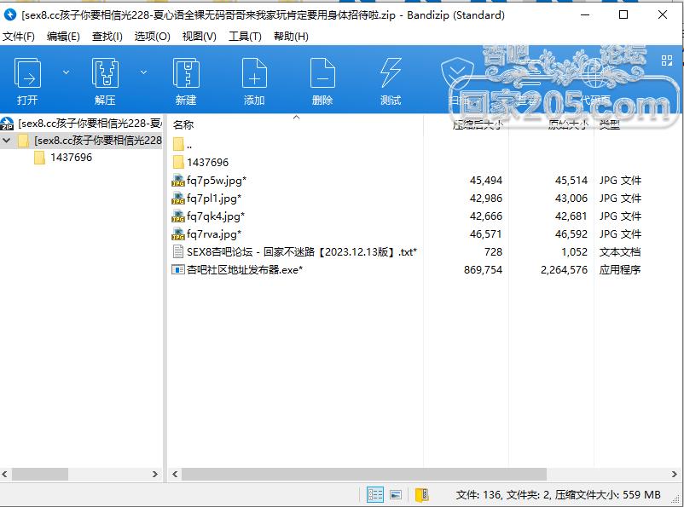Click compressed size 45,494
684x507 pixels.
click(486, 180)
